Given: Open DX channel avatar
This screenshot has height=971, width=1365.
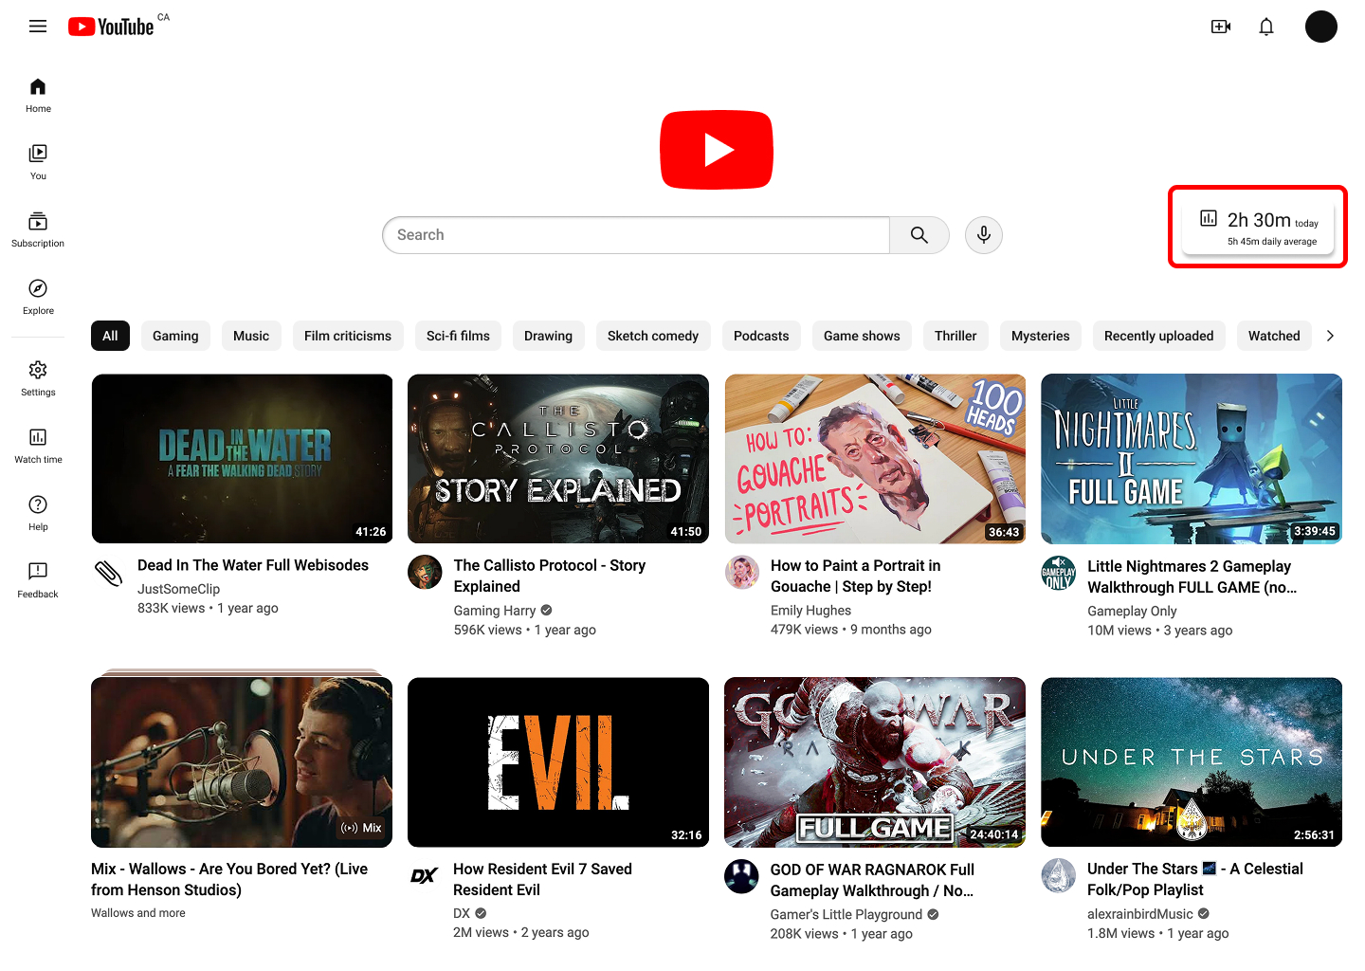Looking at the screenshot, I should coord(425,875).
